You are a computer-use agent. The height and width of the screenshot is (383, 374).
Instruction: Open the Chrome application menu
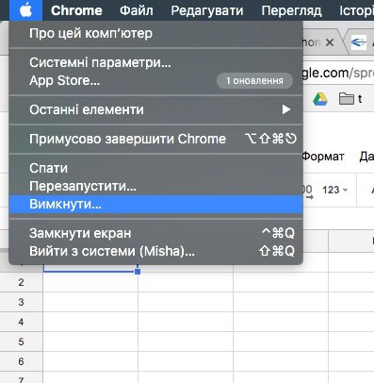point(76,10)
